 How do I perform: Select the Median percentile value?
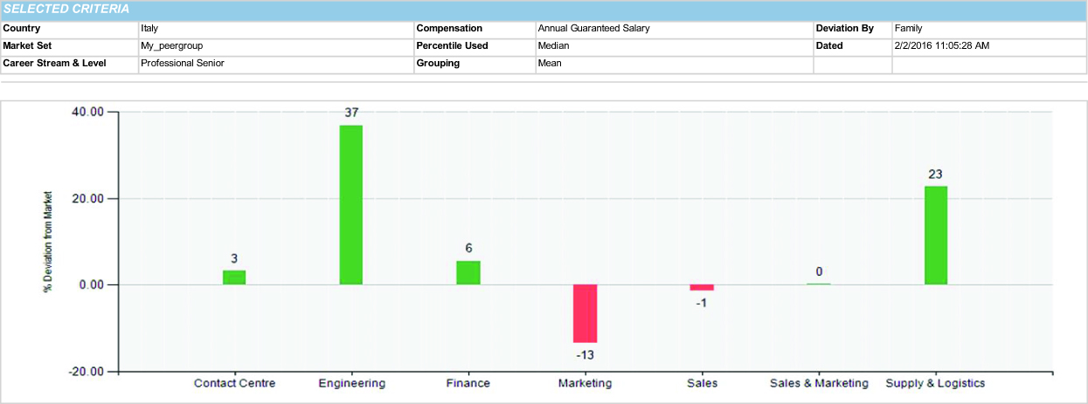point(554,45)
